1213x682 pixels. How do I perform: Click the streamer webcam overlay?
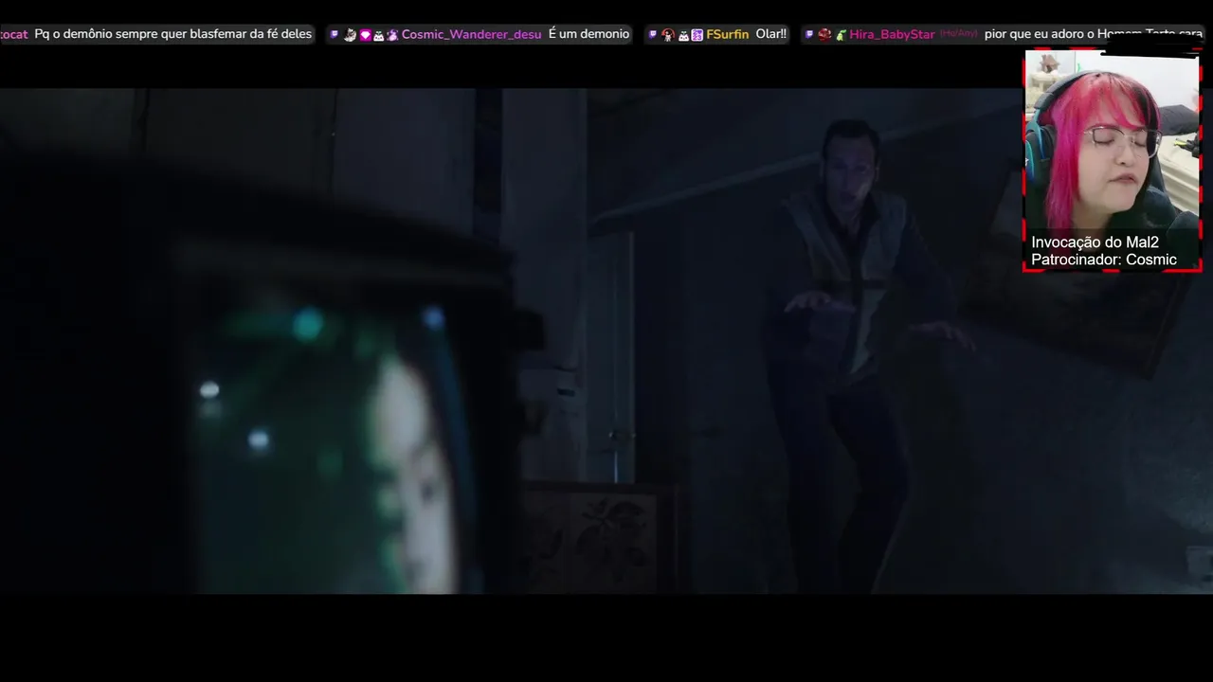[x=1113, y=161]
